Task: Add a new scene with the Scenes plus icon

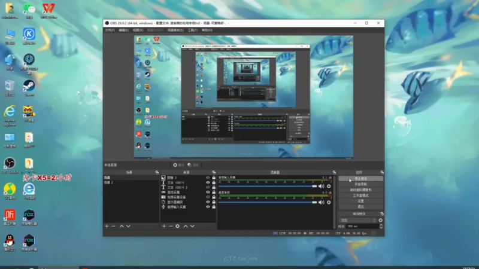Action: point(107,227)
